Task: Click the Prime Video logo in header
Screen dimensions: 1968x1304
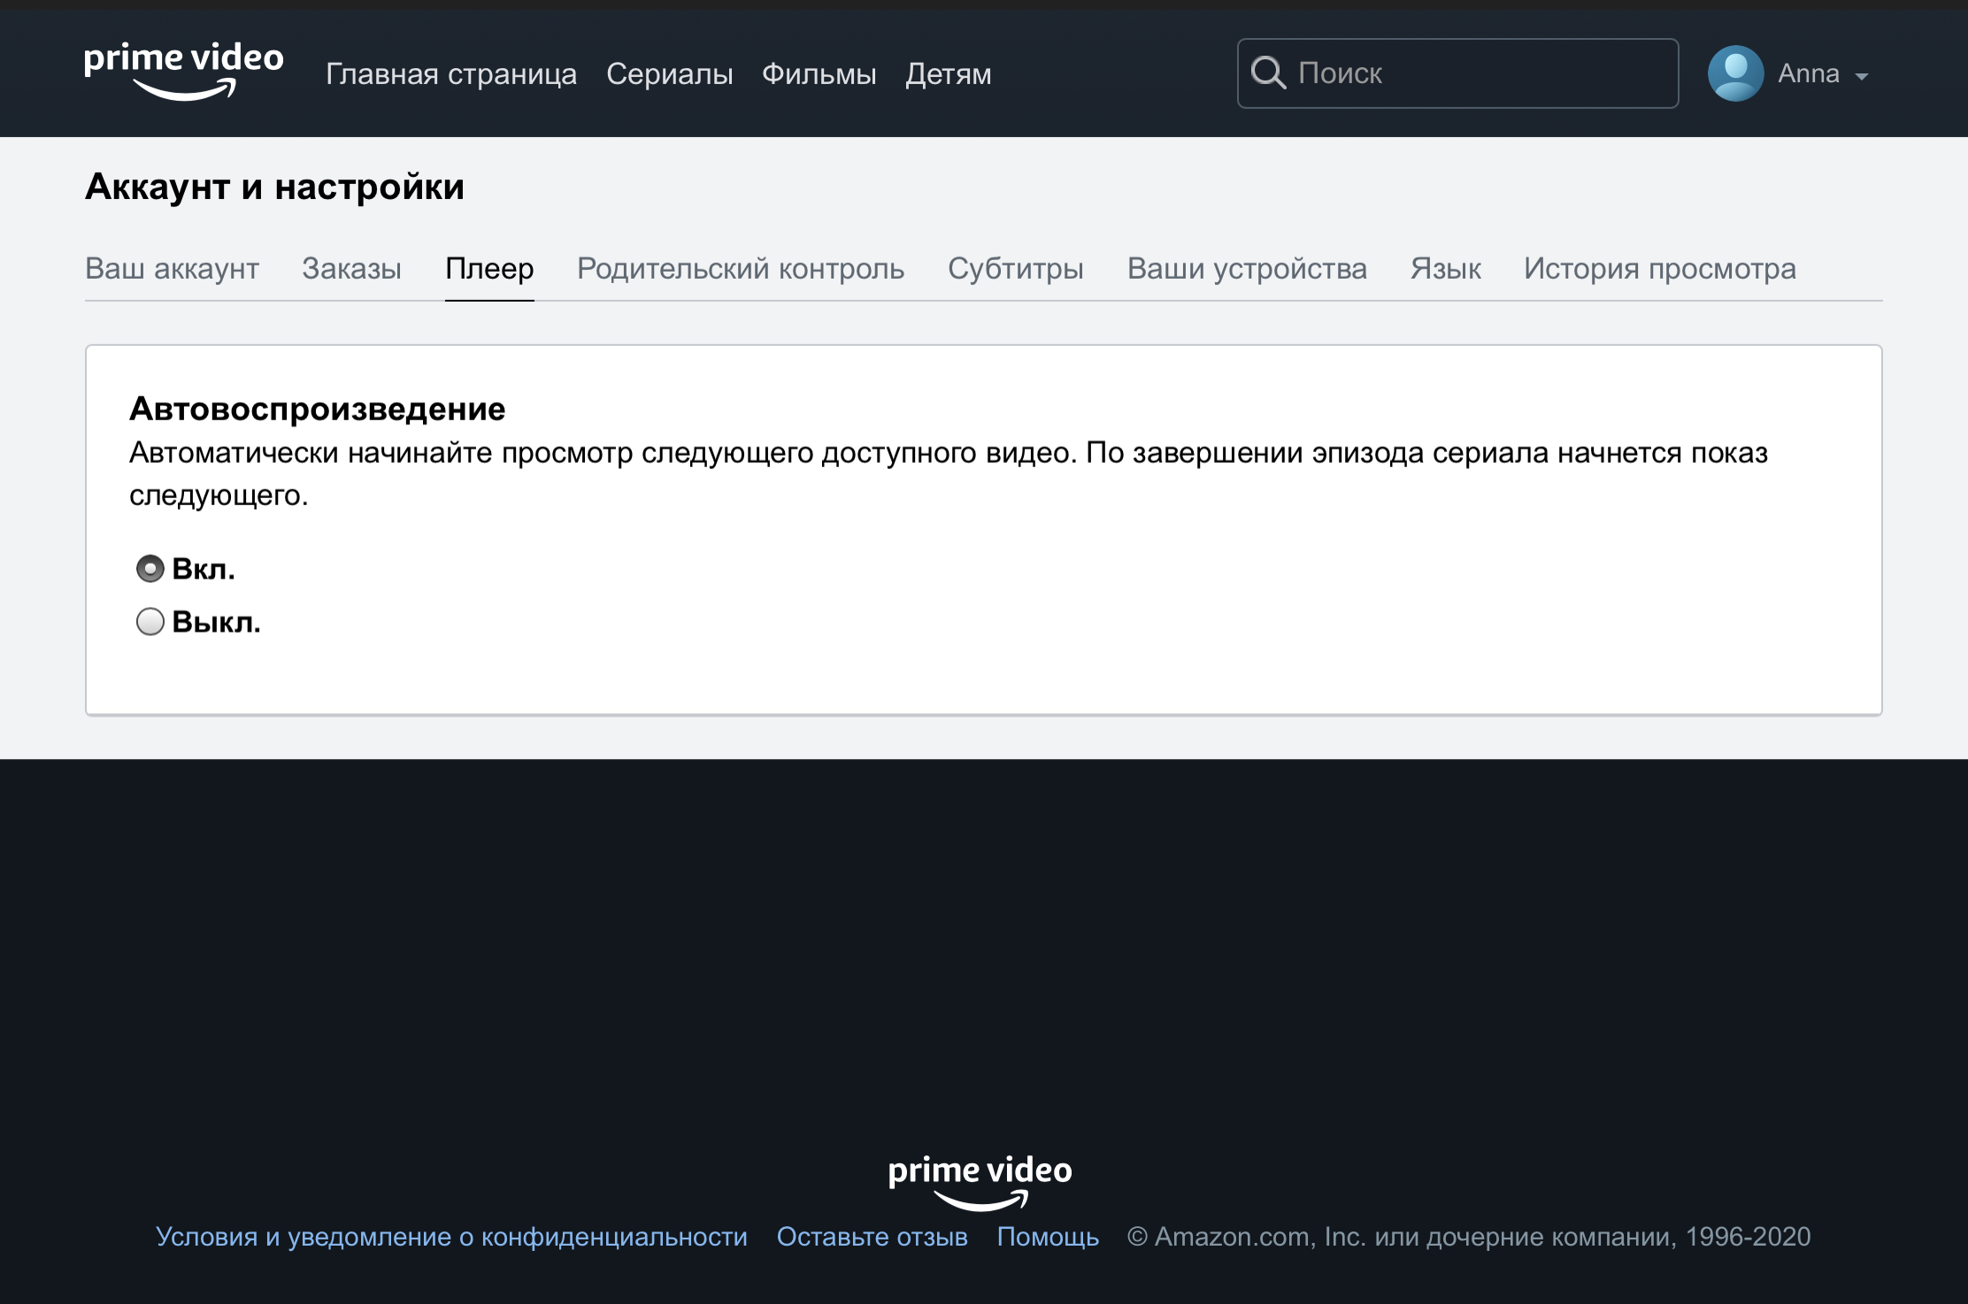Action: coord(184,71)
